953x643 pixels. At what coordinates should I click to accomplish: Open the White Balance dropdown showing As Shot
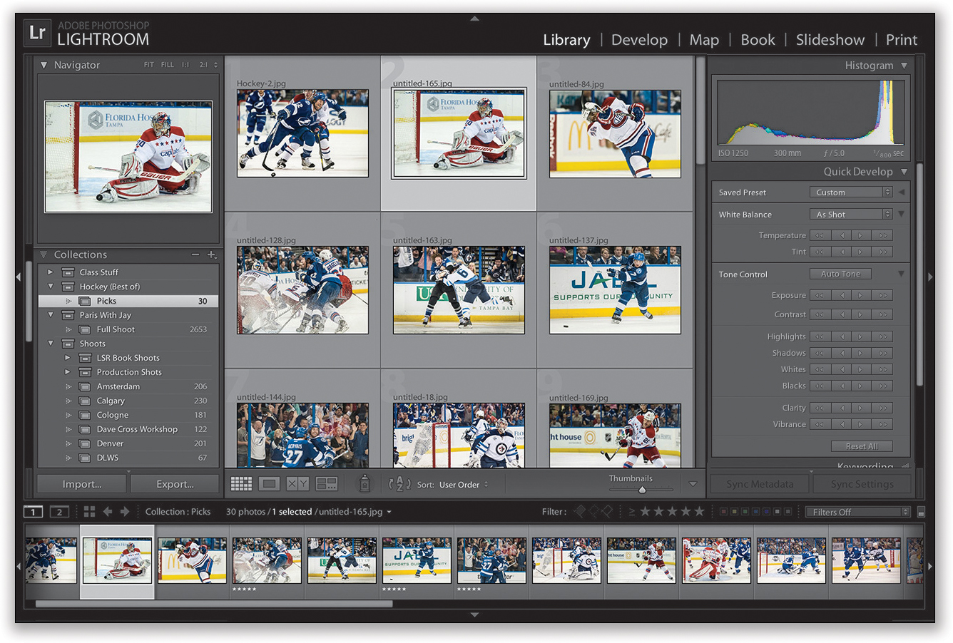pyautogui.click(x=851, y=215)
